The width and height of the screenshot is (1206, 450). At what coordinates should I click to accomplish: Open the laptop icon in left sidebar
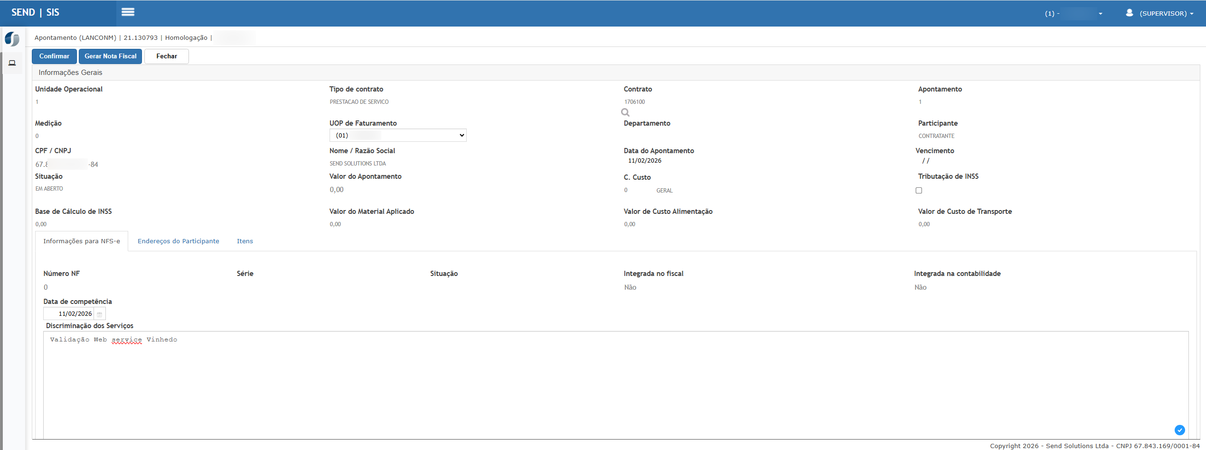click(x=12, y=63)
